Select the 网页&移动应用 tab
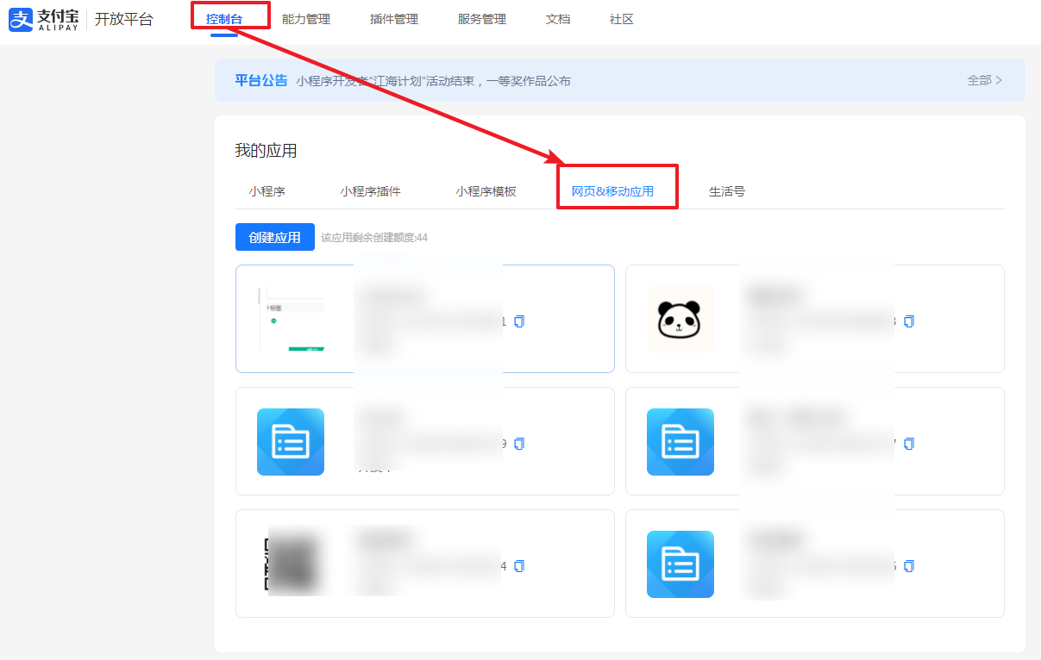 pyautogui.click(x=612, y=191)
